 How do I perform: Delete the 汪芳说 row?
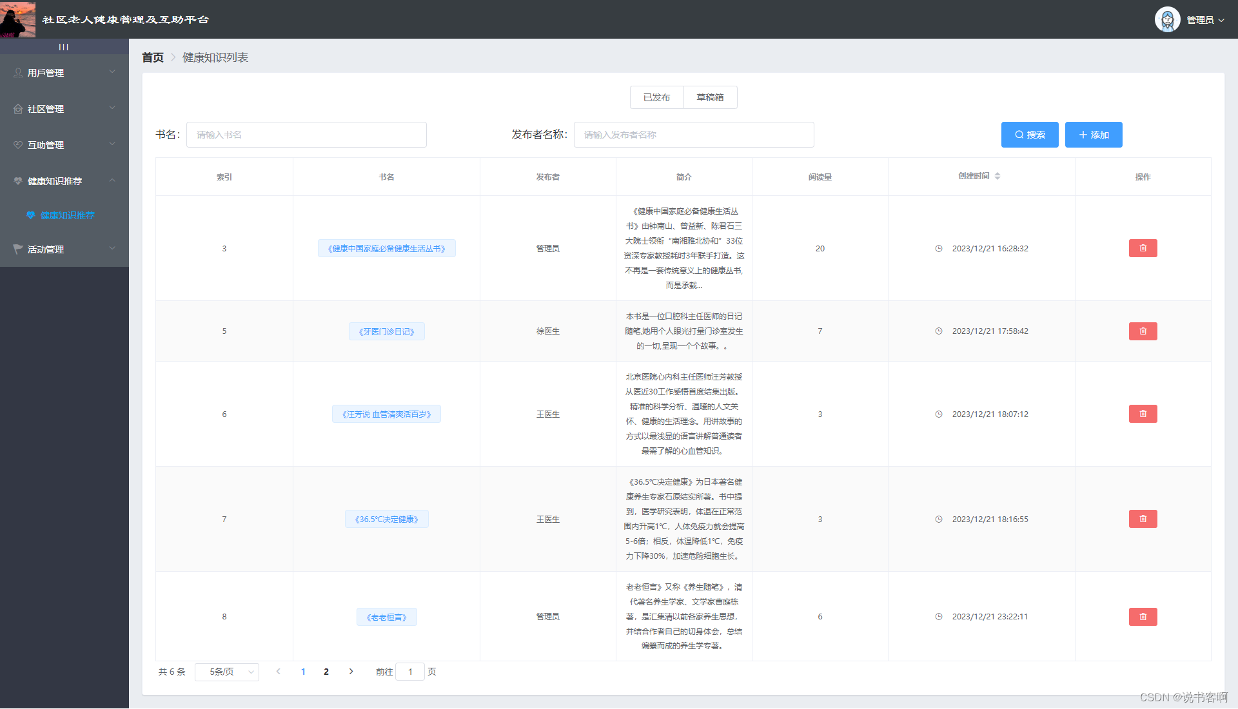coord(1143,414)
